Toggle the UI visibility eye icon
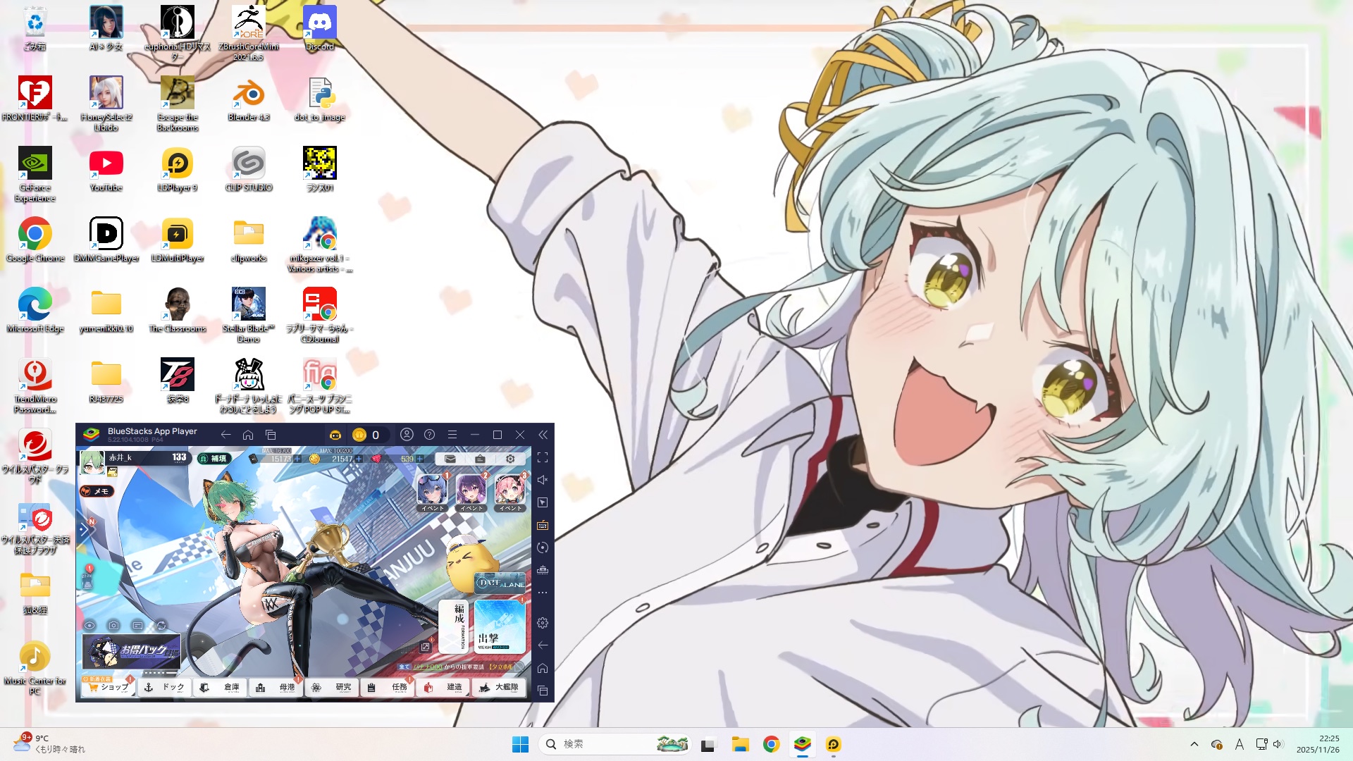1353x761 pixels. click(89, 625)
